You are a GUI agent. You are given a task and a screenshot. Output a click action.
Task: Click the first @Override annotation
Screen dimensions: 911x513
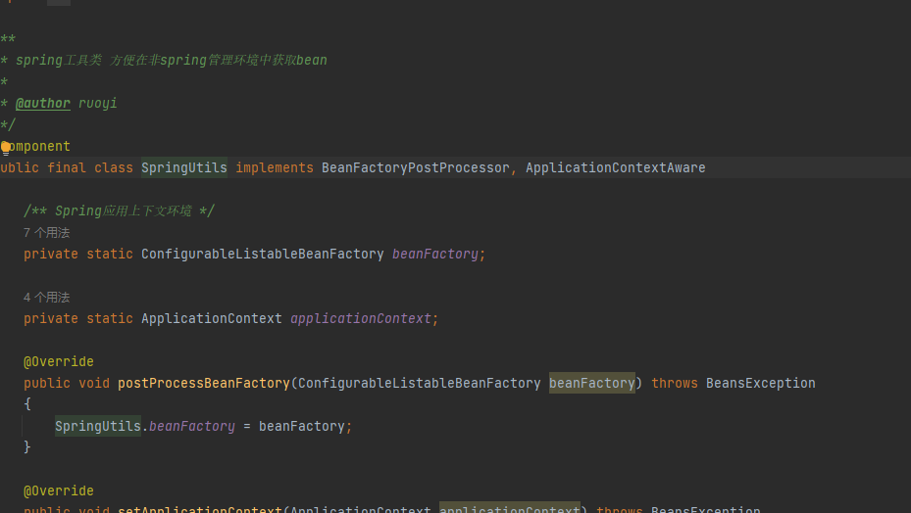click(59, 362)
